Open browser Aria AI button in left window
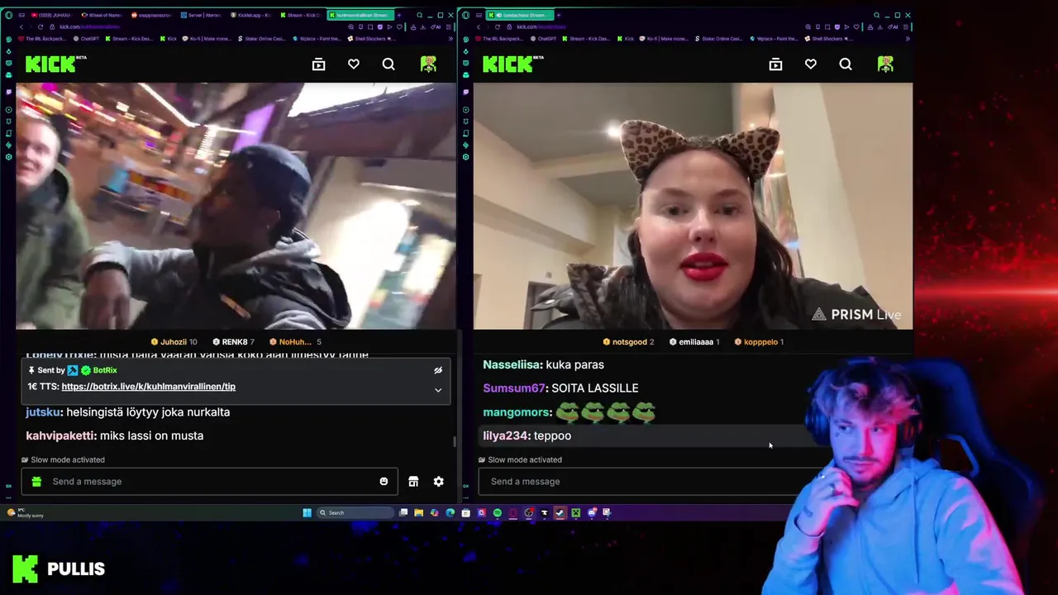The width and height of the screenshot is (1058, 595). click(x=437, y=26)
